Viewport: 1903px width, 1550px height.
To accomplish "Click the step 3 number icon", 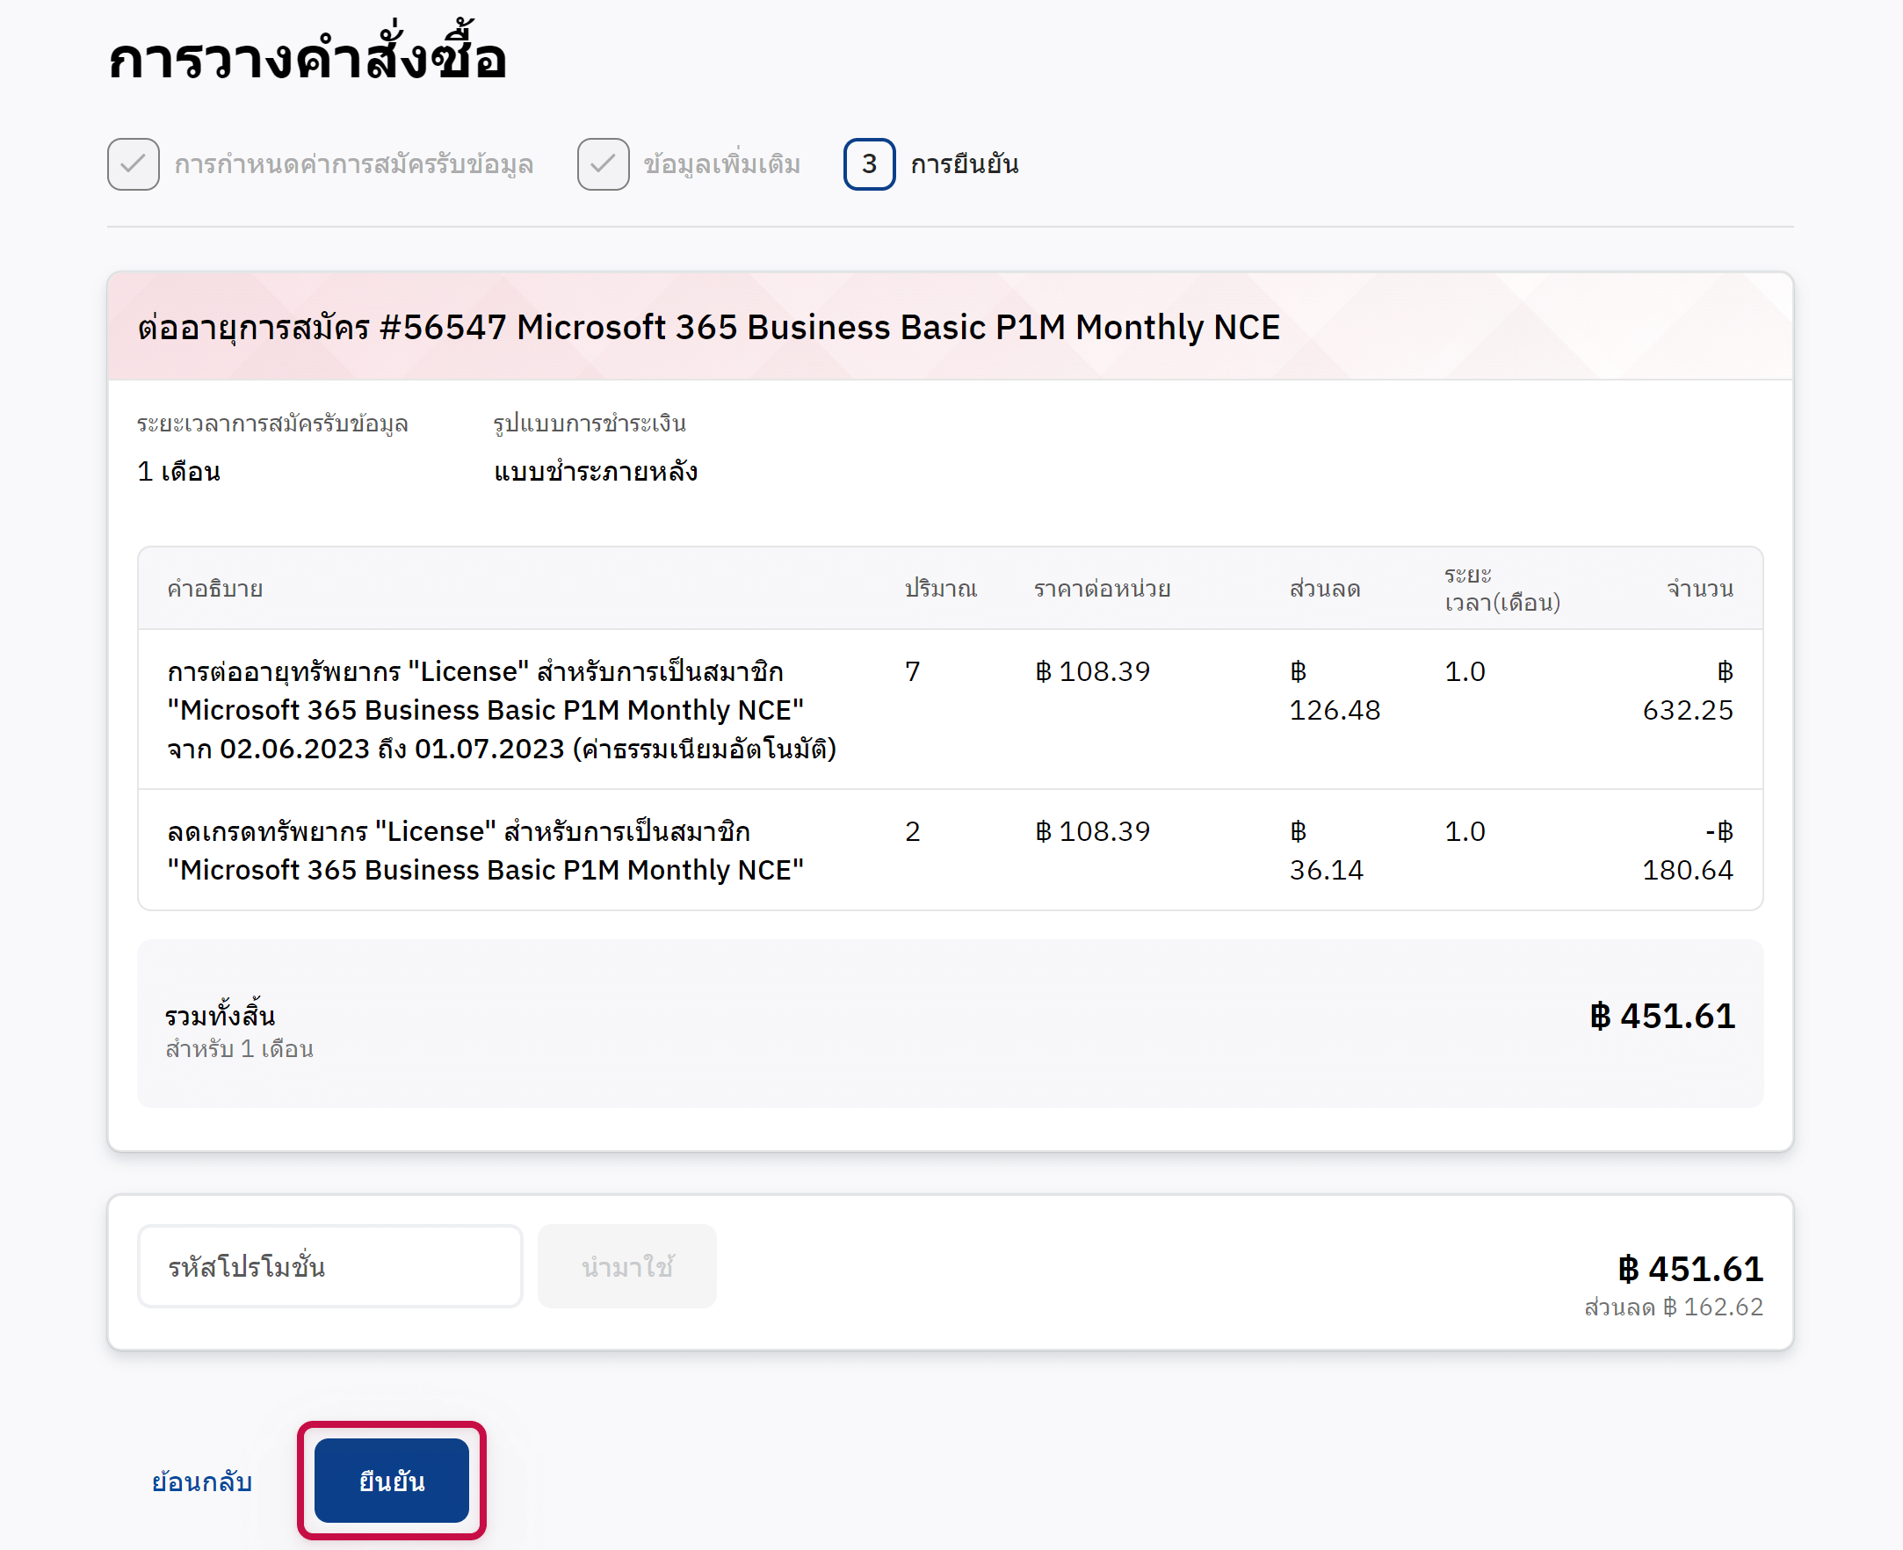I will pos(869,164).
